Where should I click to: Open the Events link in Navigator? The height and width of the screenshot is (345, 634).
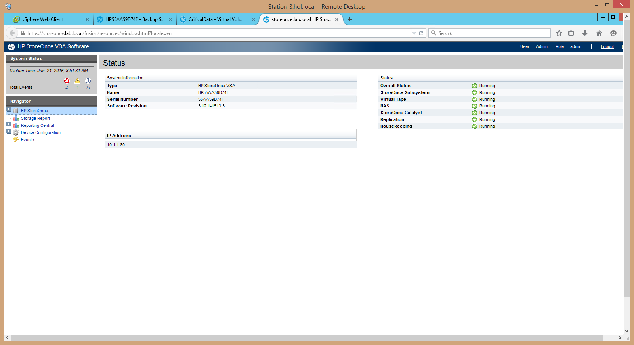coord(27,140)
